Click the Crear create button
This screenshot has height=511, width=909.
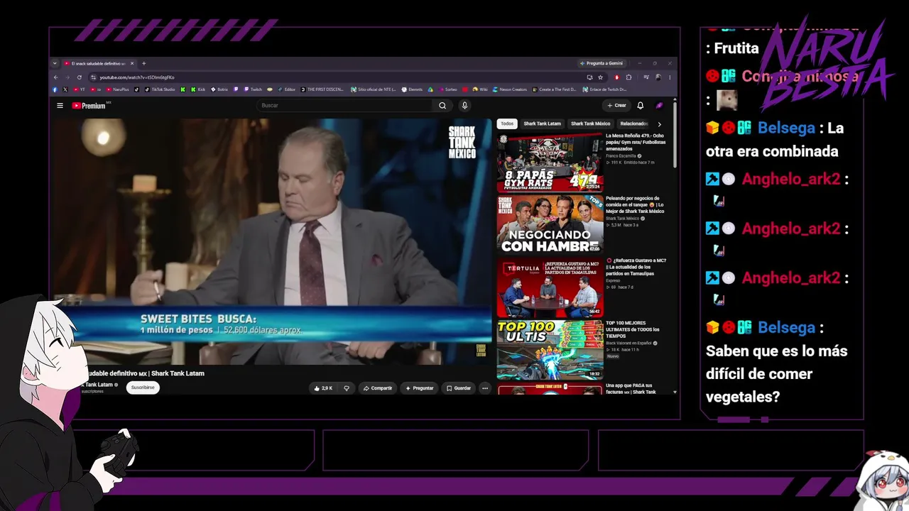(x=616, y=106)
